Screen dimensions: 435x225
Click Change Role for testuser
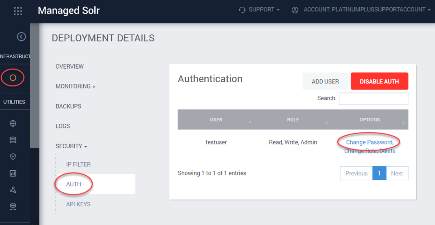click(x=360, y=151)
